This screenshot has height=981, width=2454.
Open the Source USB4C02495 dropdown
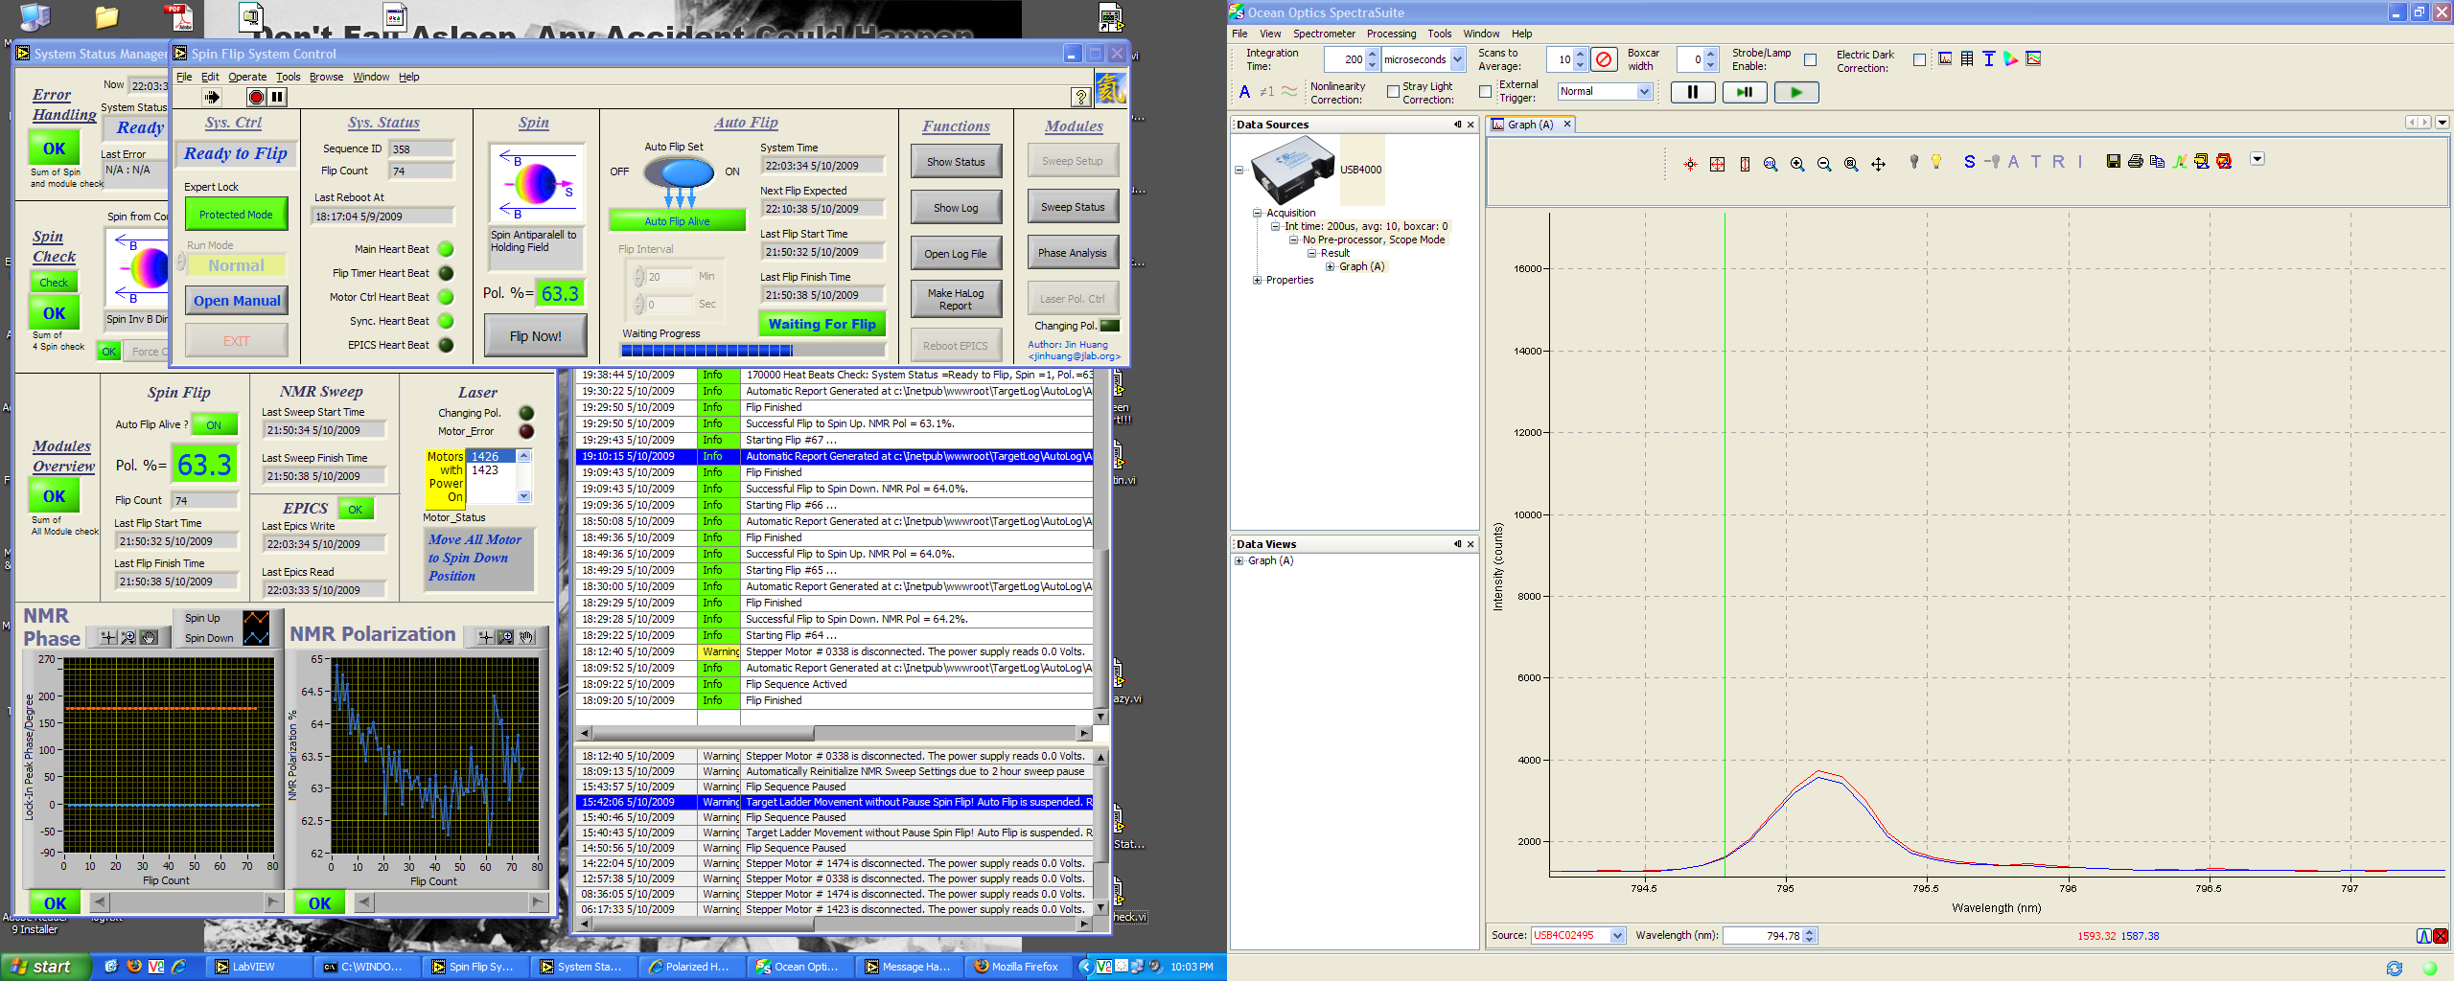(1617, 935)
